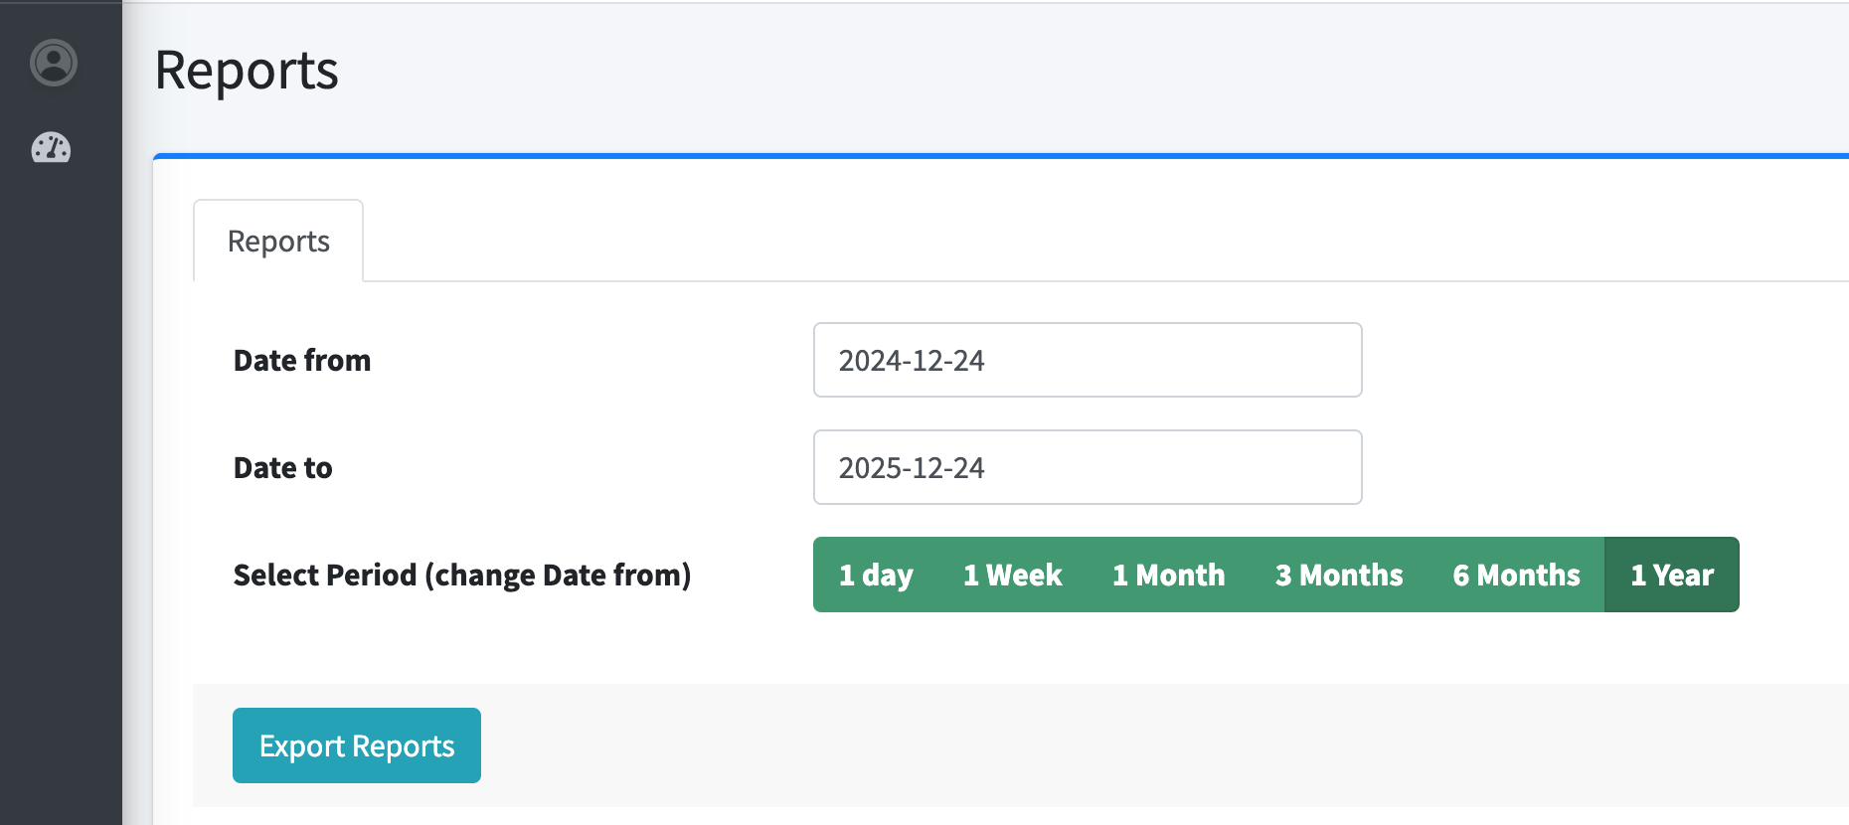The height and width of the screenshot is (825, 1849).
Task: Click gray footer area right of Export Reports
Action: click(x=1093, y=745)
